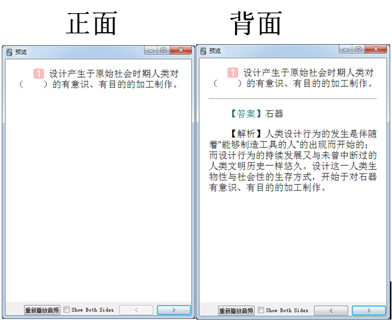This screenshot has width=392, height=322.
Task: Minimize the left (正面) preview window
Action: coord(151,51)
